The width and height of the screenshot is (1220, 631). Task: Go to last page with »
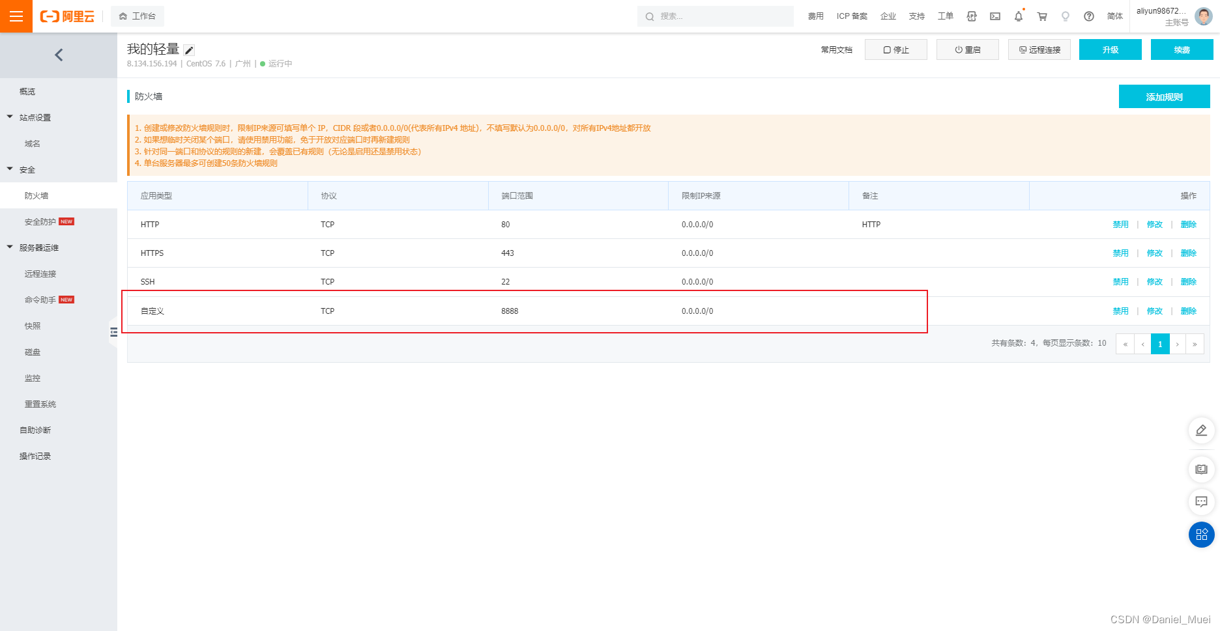[1195, 344]
